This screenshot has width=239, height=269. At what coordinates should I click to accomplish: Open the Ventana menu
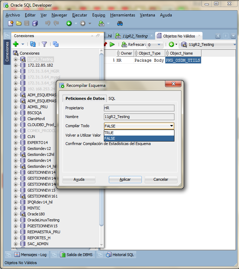pos(147,15)
